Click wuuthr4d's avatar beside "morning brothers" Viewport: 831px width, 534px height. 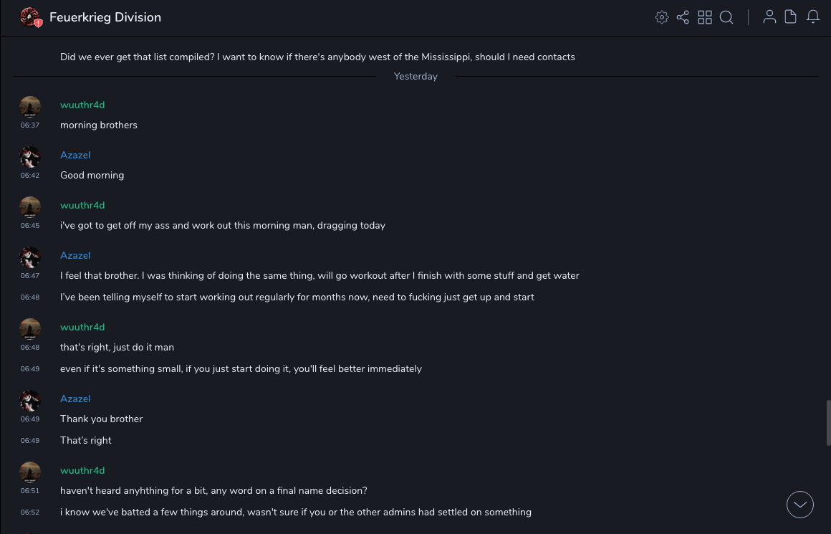click(x=30, y=107)
